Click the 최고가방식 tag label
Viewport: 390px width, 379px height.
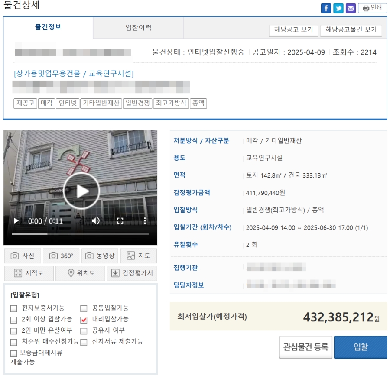171,103
